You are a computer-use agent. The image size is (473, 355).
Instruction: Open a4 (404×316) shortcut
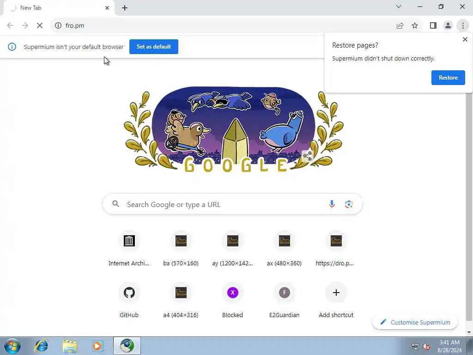click(181, 301)
